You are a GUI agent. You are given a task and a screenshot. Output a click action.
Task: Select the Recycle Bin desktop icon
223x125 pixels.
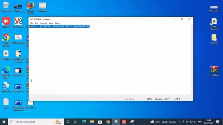point(6,7)
